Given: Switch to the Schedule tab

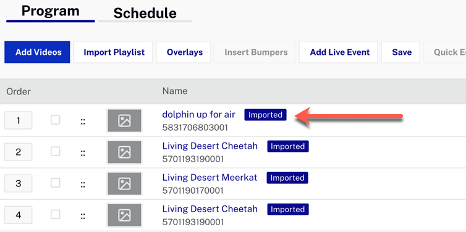Looking at the screenshot, I should coord(145,14).
